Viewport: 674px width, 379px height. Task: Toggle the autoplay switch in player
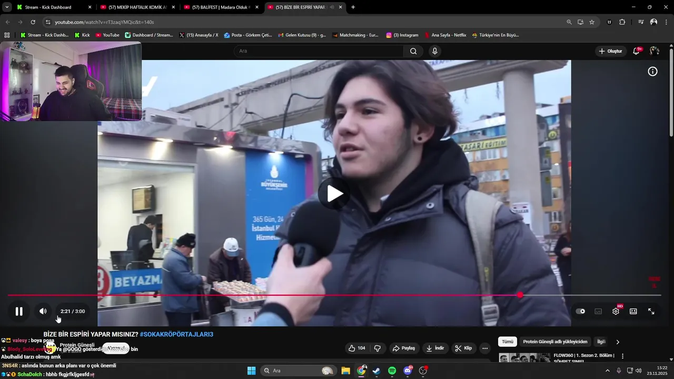(x=580, y=311)
